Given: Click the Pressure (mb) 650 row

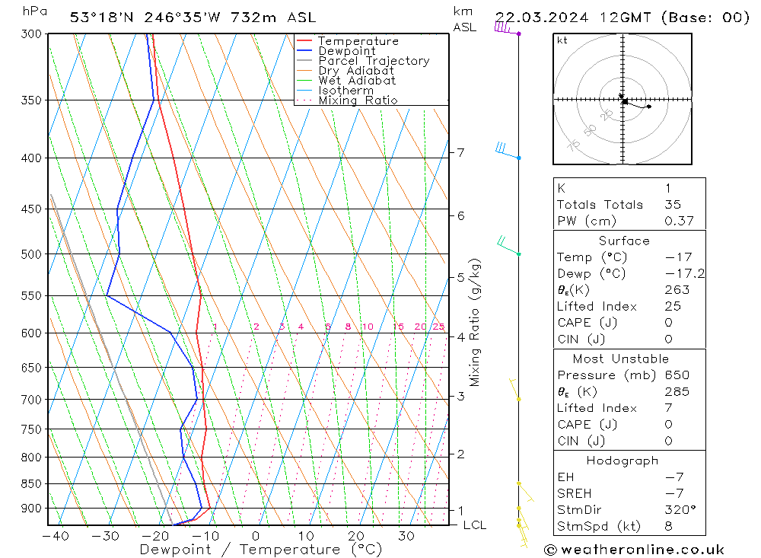Looking at the screenshot, I should pyautogui.click(x=629, y=375).
